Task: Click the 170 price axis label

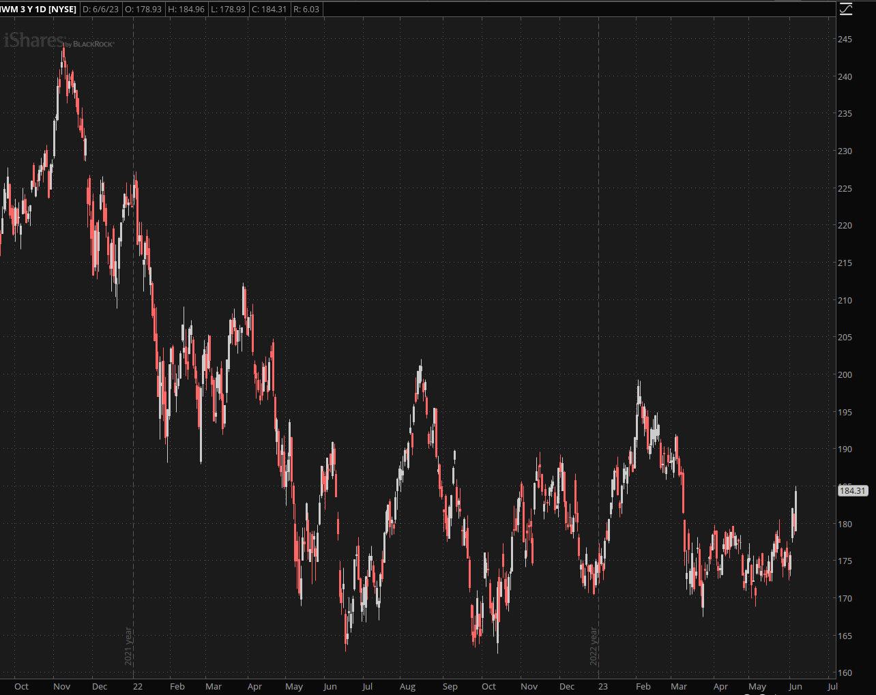Action: tap(845, 599)
